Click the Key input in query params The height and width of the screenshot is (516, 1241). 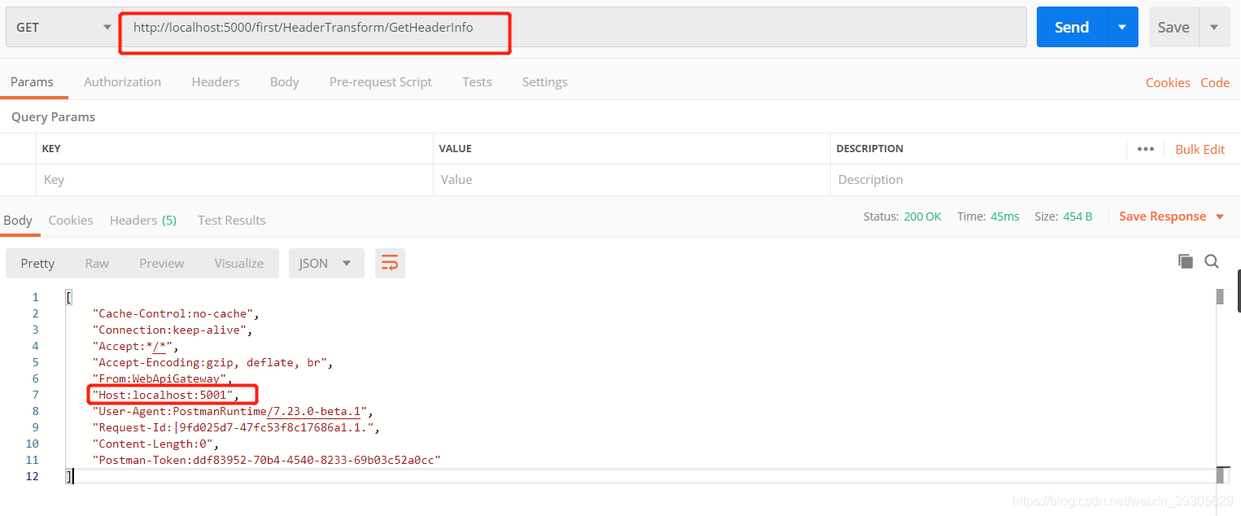(234, 179)
